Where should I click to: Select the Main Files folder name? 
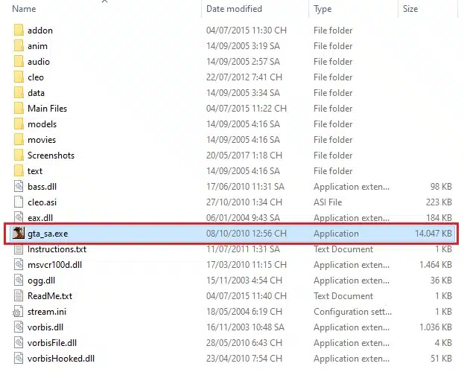47,109
